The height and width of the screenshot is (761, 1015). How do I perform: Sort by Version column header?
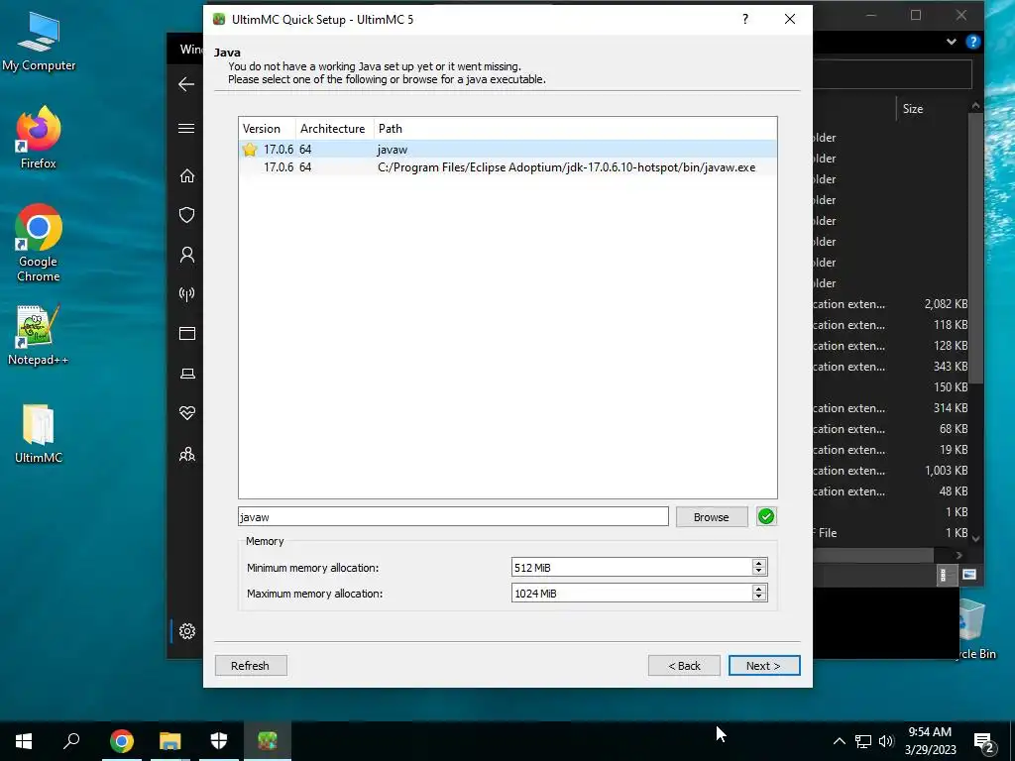click(268, 128)
